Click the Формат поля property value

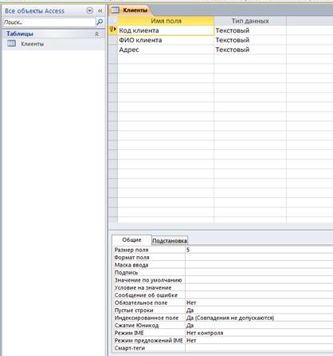click(x=259, y=257)
